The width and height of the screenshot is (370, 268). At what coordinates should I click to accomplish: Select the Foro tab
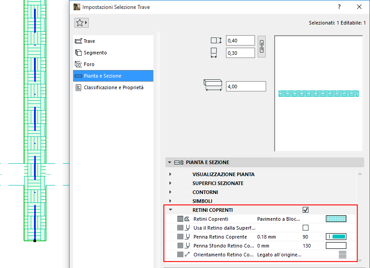coord(113,64)
